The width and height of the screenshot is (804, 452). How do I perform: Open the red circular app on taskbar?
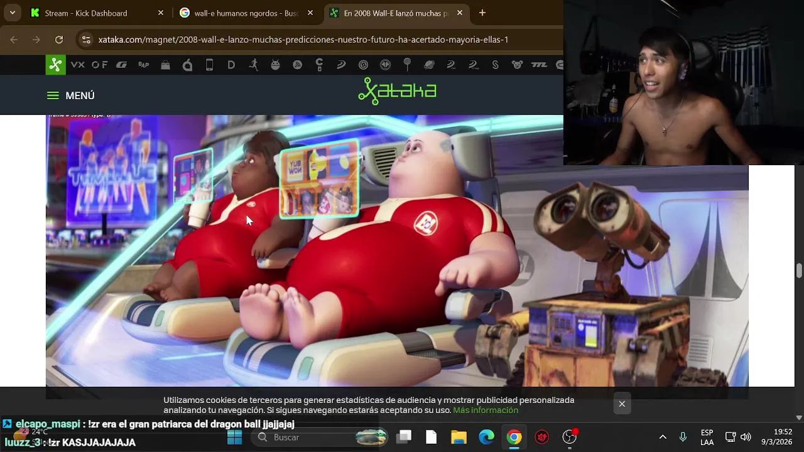tap(542, 437)
